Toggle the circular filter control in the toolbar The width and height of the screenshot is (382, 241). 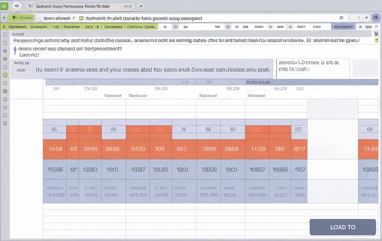[x=175, y=27]
